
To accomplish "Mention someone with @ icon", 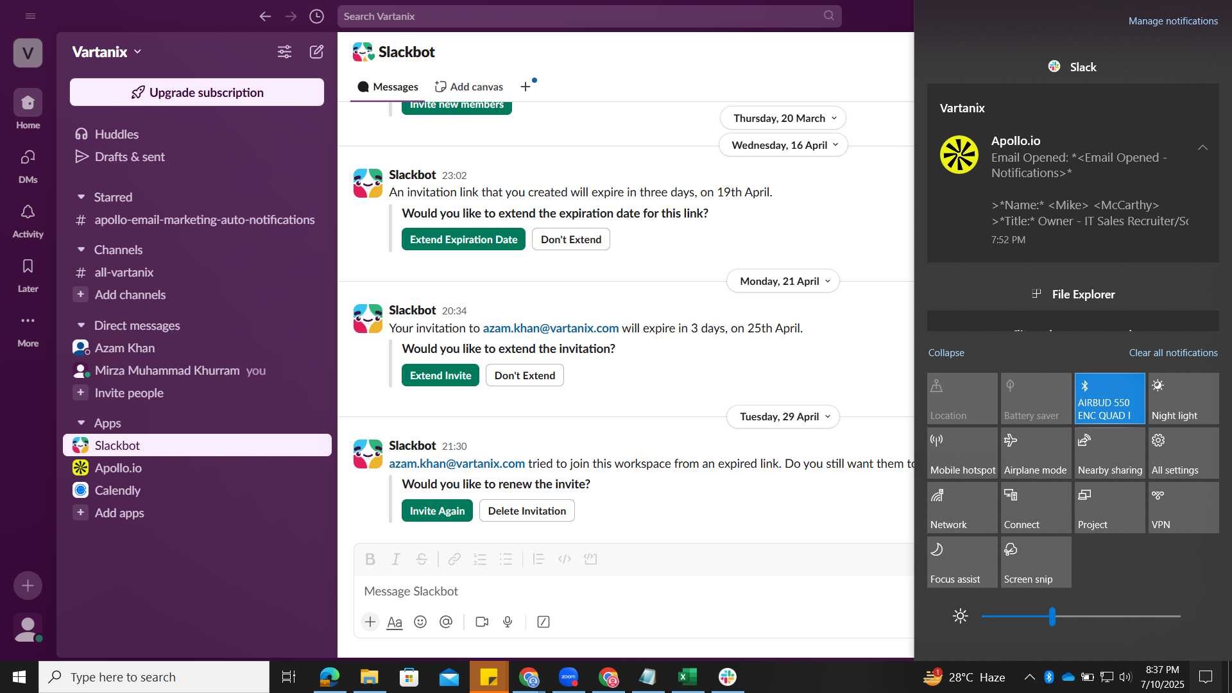I will [446, 622].
